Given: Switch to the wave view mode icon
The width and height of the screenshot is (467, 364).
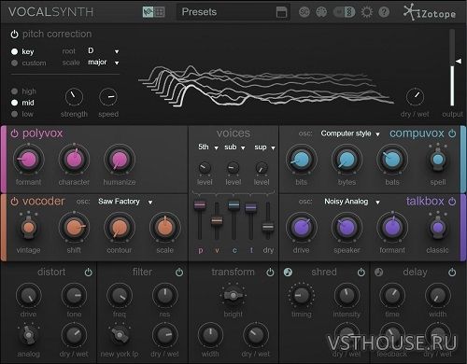Looking at the screenshot, I should pyautogui.click(x=149, y=12).
